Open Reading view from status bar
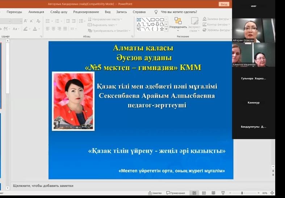 click(213, 193)
